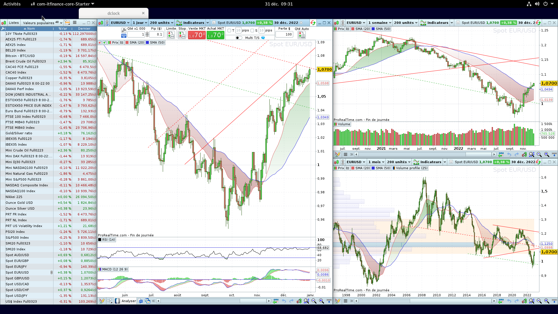Click the calendar go-to-date icon on daily chart
The height and width of the screenshot is (314, 558).
(276, 301)
